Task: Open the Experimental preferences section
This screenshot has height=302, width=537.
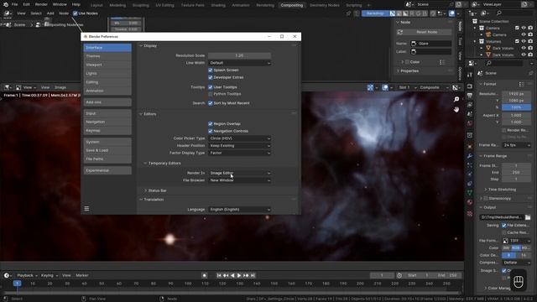Action: coord(107,170)
